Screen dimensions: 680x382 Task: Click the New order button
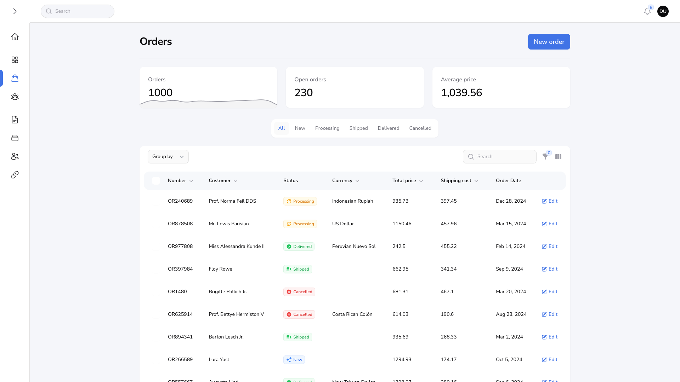point(549,42)
